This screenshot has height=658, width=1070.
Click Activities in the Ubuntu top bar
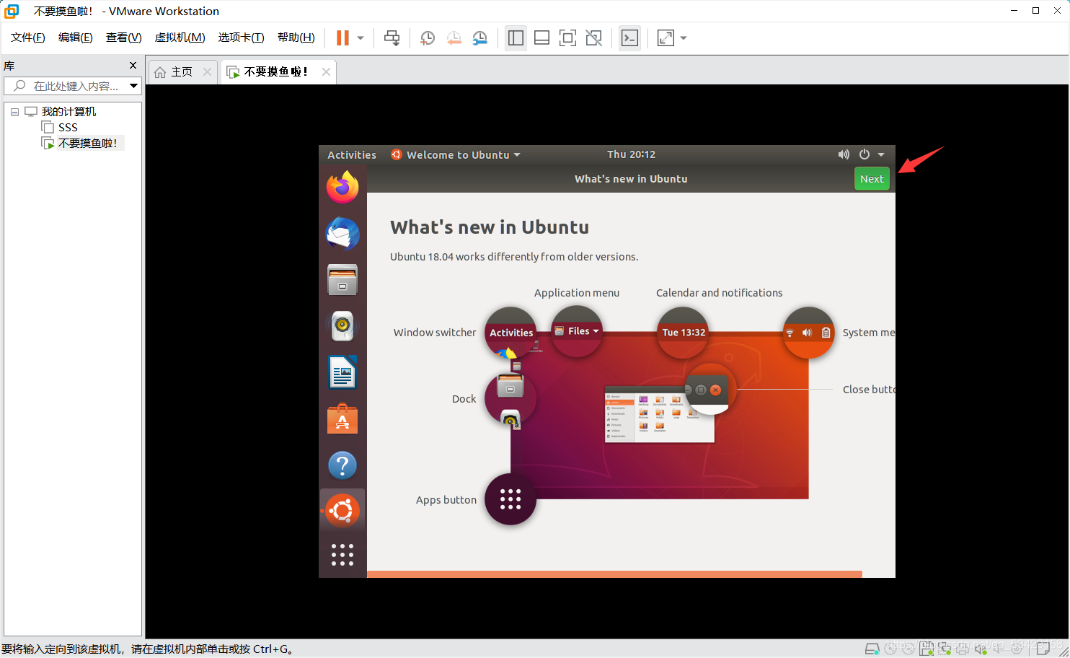[352, 155]
